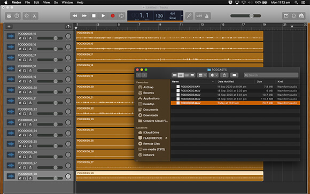Go back in Finder window
310x194 pixels.
coord(139,75)
